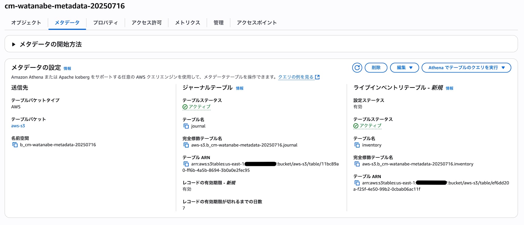Click the inventory table アクティブ status check icon
The height and width of the screenshot is (225, 524).
pyautogui.click(x=356, y=126)
